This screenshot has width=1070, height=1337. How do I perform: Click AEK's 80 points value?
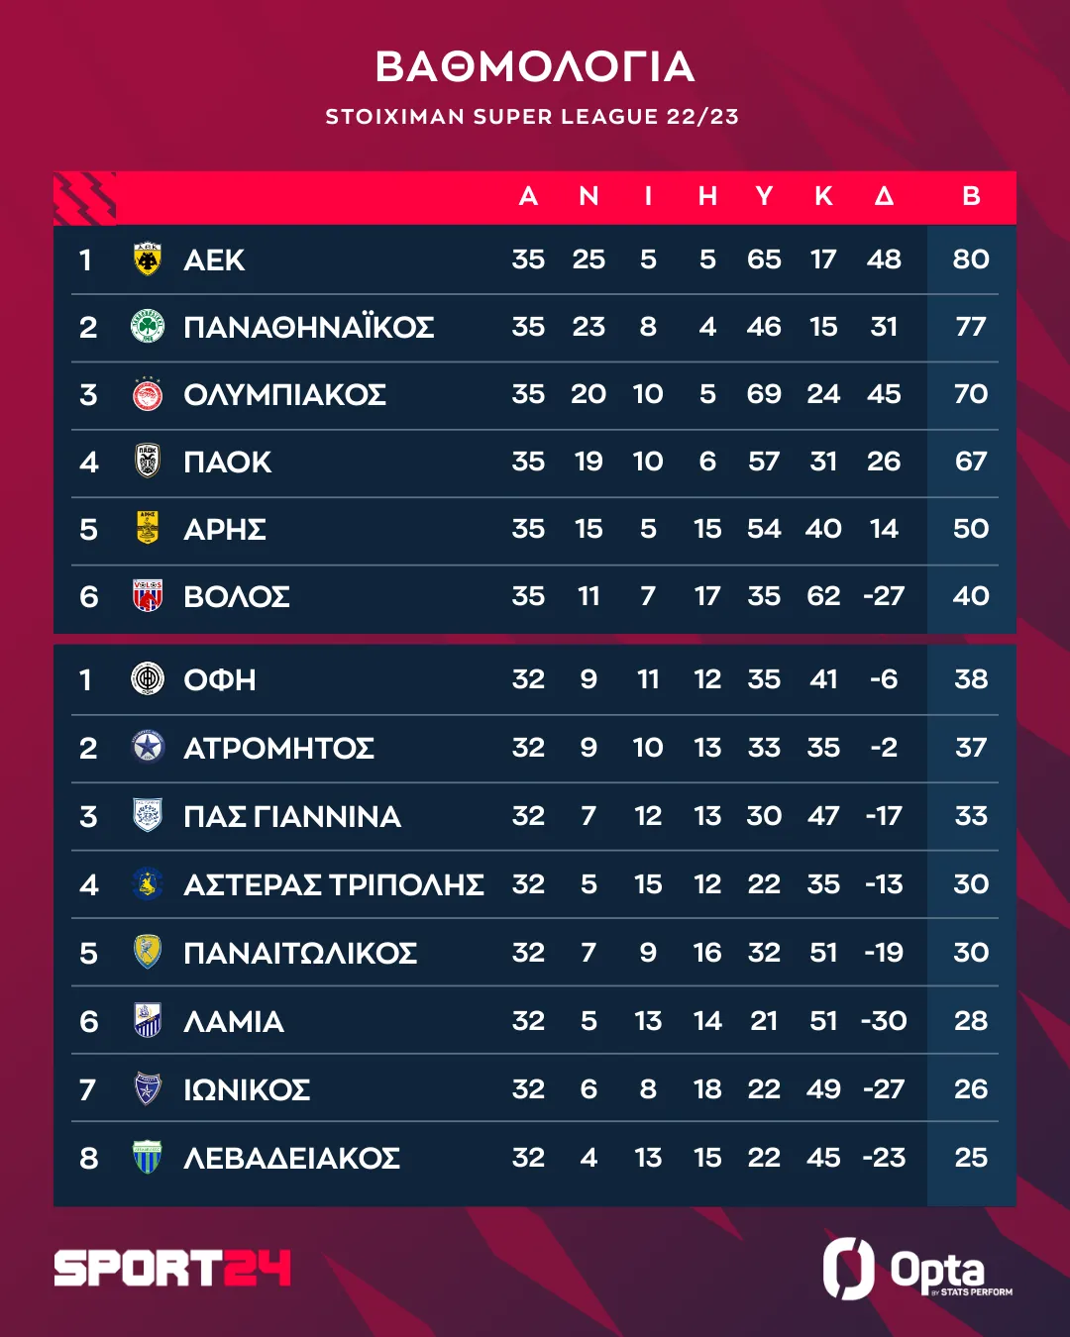(971, 259)
